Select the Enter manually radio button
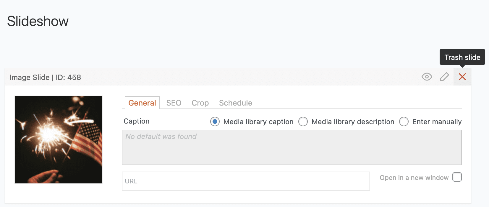 pos(404,121)
